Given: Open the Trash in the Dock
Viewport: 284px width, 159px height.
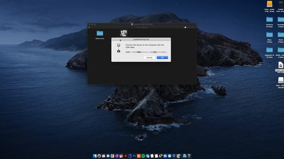Looking at the screenshot, I should tap(189, 156).
